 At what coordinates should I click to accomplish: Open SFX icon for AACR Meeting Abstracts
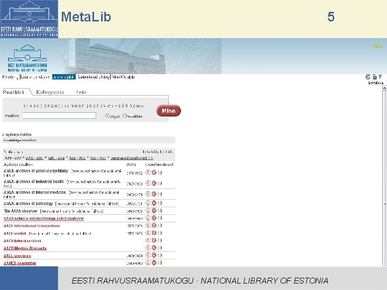(154, 248)
